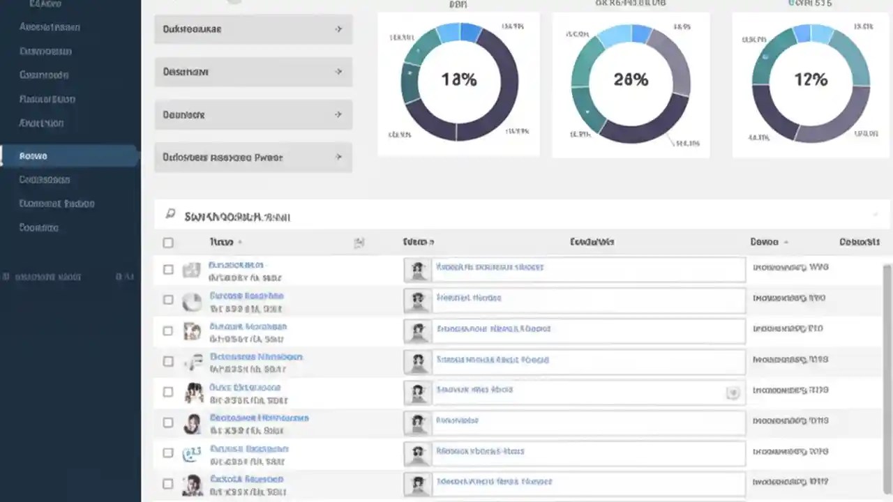Expand the bottom-most collapsed card on the left
This screenshot has width=893, height=502.
tap(338, 157)
